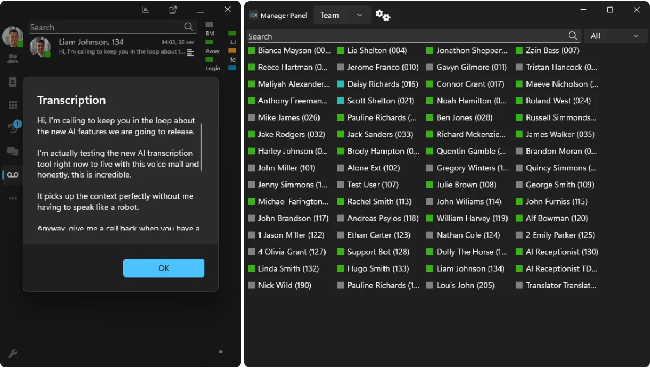The width and height of the screenshot is (650, 368).
Task: Select John Wiliams (114)
Action: pos(464,201)
